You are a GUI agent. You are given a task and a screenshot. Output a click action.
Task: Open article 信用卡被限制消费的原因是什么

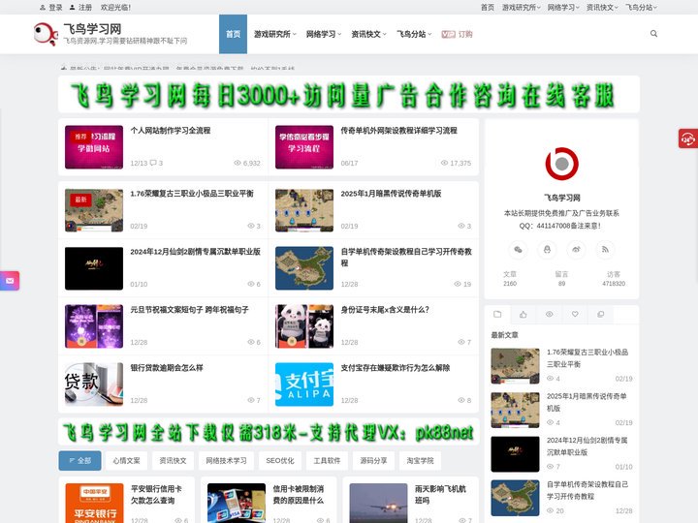coord(299,495)
